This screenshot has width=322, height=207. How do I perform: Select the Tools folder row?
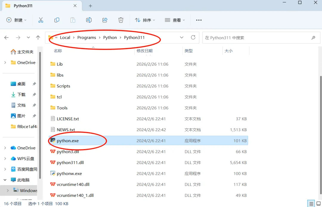click(x=148, y=108)
